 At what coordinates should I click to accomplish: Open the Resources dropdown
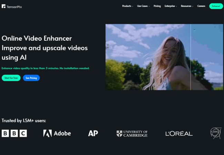point(187,6)
